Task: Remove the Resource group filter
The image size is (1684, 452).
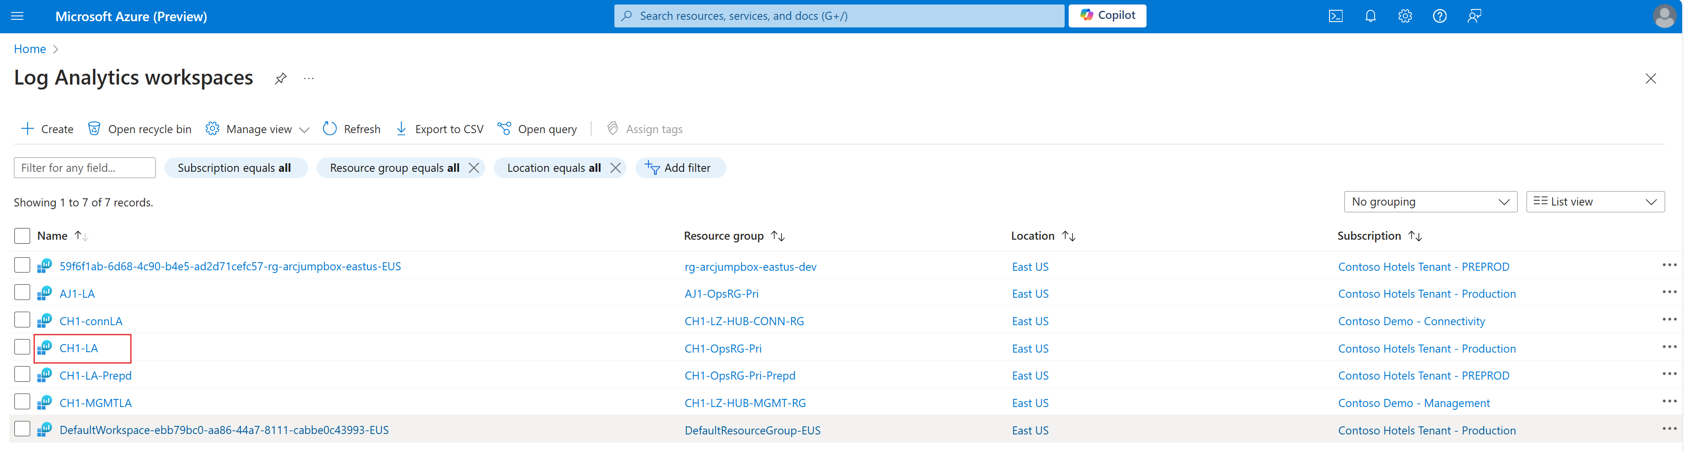Action: click(x=474, y=168)
